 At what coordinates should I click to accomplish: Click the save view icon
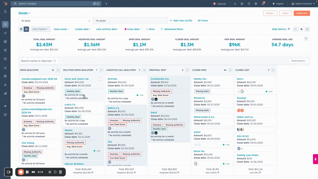[307, 29]
